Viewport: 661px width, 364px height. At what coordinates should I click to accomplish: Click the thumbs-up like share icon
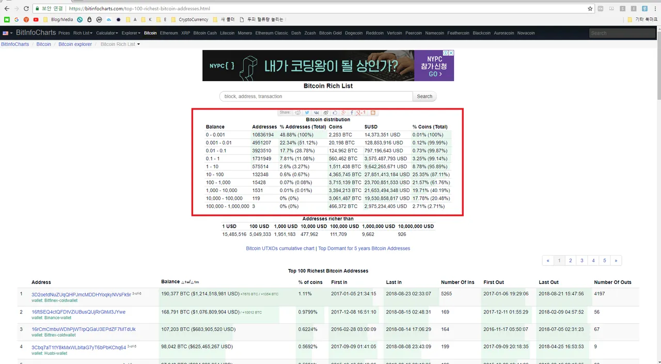point(335,112)
